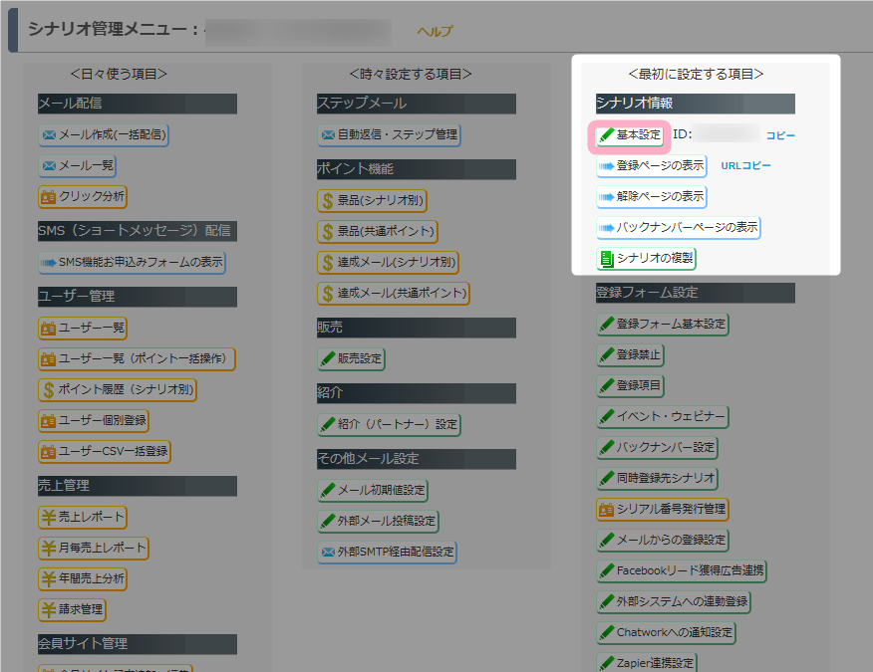Click envelope icon on 外部SMTP経由配信設定
The height and width of the screenshot is (672, 873).
tap(327, 552)
